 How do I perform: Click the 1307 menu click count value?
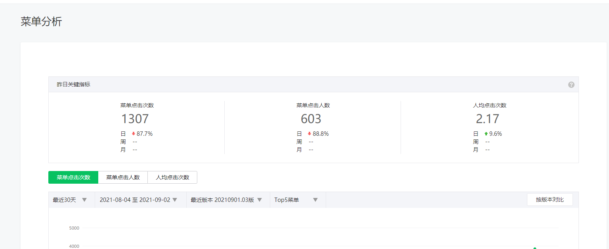click(x=135, y=119)
